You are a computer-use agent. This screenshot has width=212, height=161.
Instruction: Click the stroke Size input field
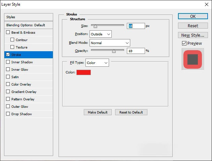pos(136,26)
